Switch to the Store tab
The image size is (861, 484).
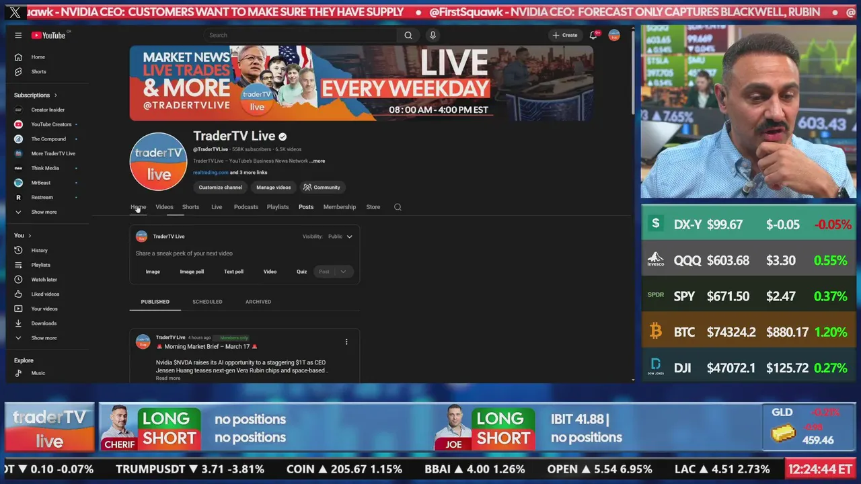coord(373,207)
